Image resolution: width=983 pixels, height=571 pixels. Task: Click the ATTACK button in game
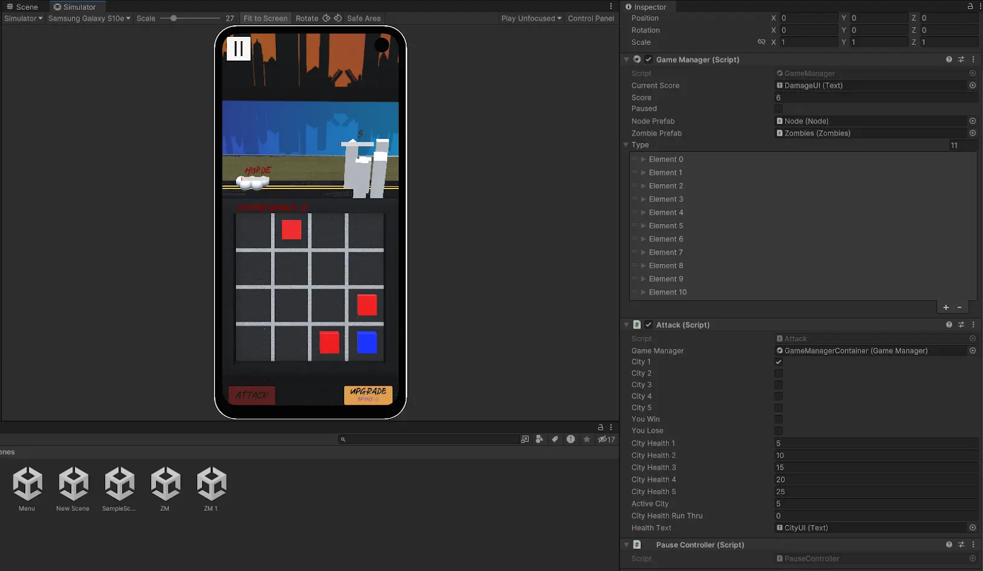point(252,395)
